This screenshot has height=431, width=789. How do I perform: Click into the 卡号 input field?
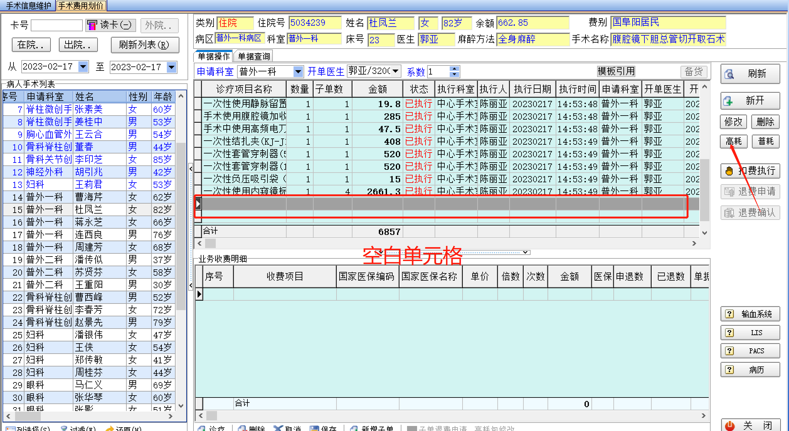click(57, 25)
